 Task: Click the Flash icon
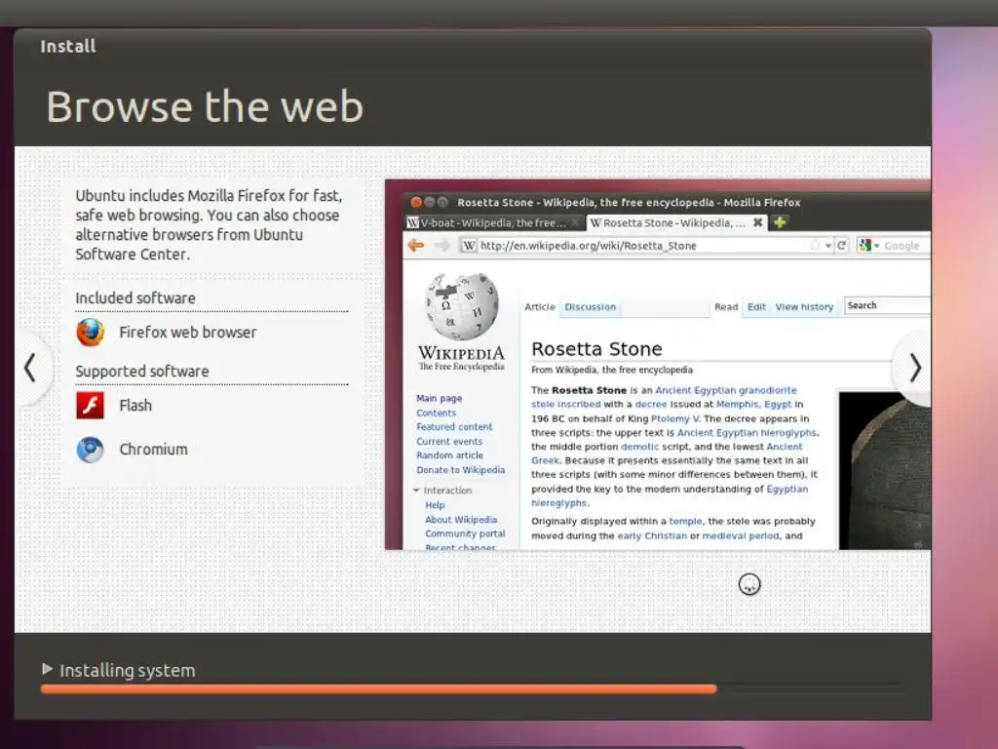[90, 405]
